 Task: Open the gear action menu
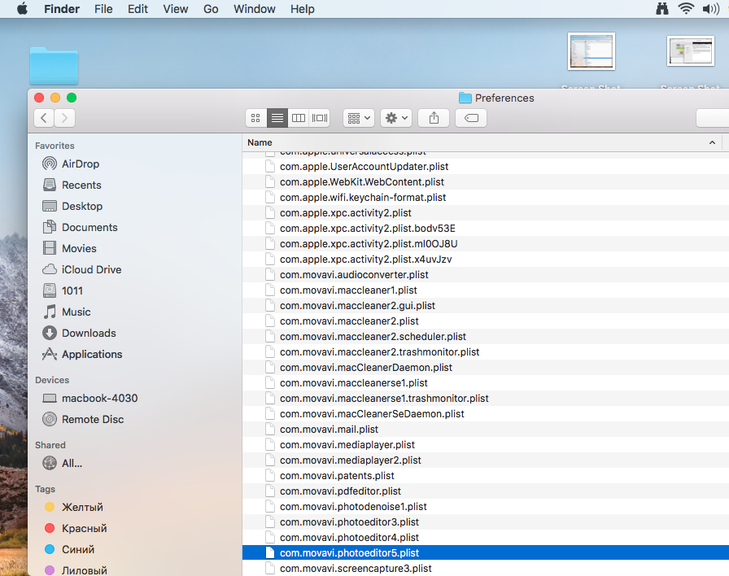click(396, 118)
